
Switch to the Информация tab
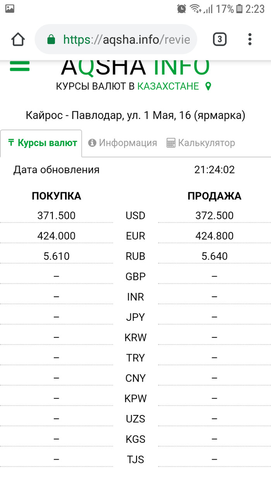[123, 143]
